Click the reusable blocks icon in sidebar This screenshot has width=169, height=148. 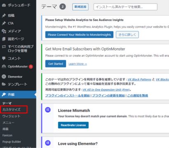click(x=4, y=47)
